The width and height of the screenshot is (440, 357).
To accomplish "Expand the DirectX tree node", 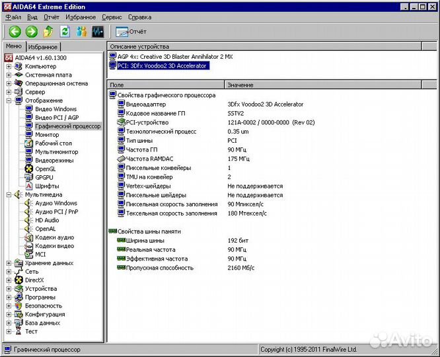I will tap(9, 280).
